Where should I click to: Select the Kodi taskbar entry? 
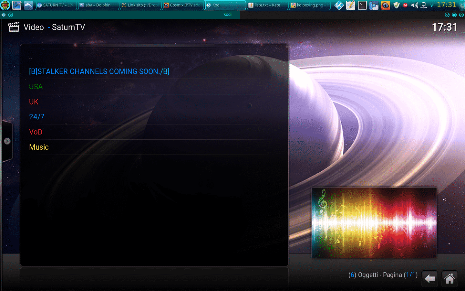click(x=225, y=5)
